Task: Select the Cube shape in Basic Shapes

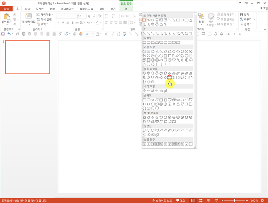Action: [144, 60]
